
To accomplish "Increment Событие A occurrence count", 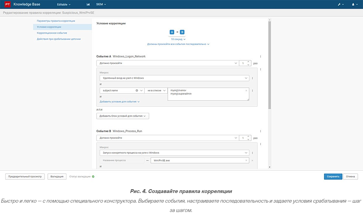I will [x=248, y=62].
